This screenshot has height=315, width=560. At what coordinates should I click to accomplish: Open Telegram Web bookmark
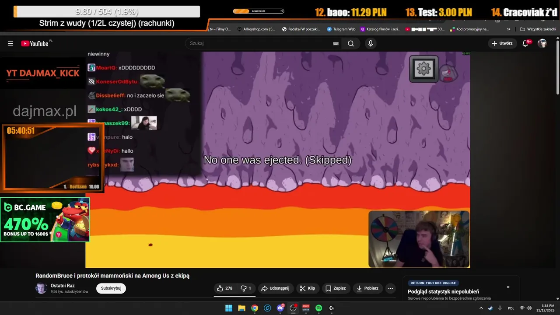click(341, 29)
